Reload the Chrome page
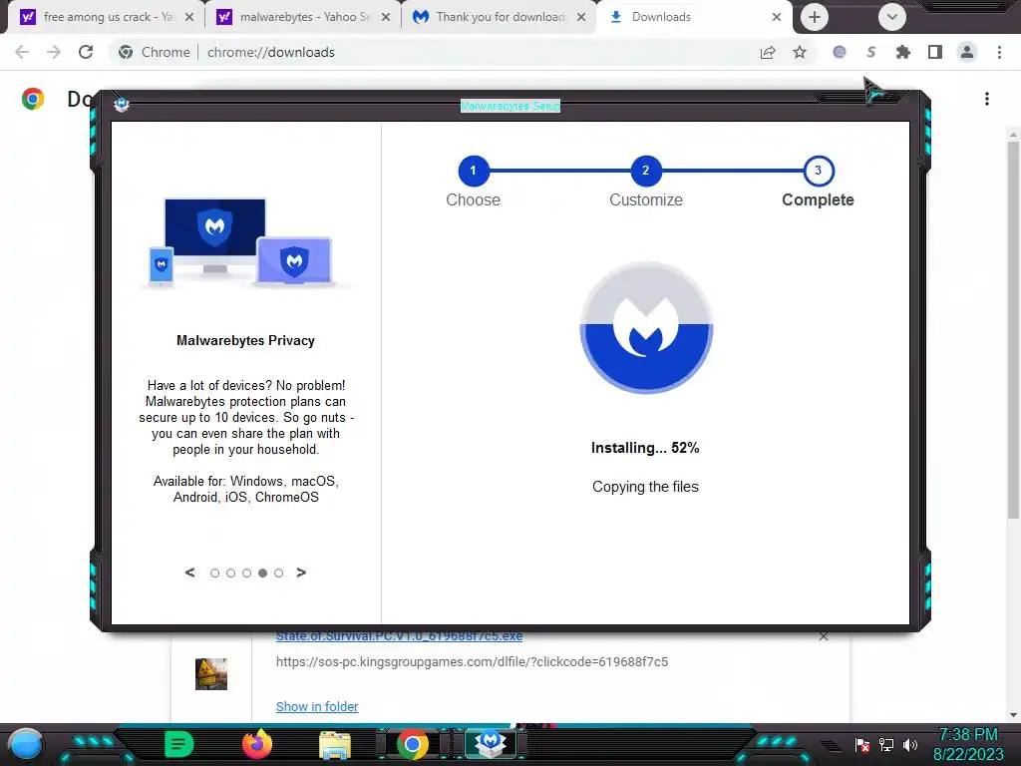The image size is (1021, 766). point(86,52)
